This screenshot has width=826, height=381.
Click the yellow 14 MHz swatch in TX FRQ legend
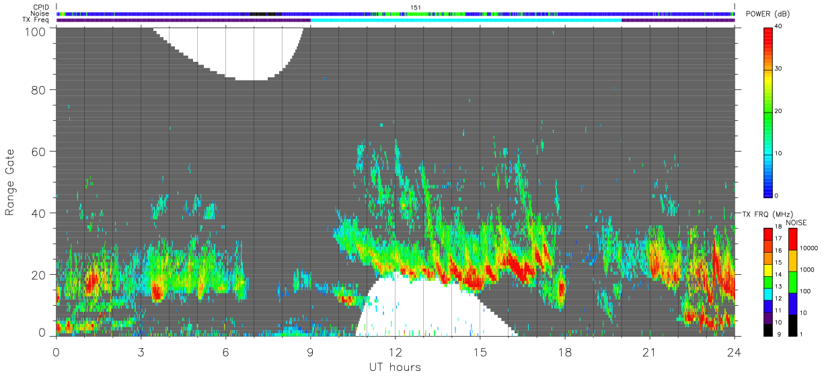768,270
